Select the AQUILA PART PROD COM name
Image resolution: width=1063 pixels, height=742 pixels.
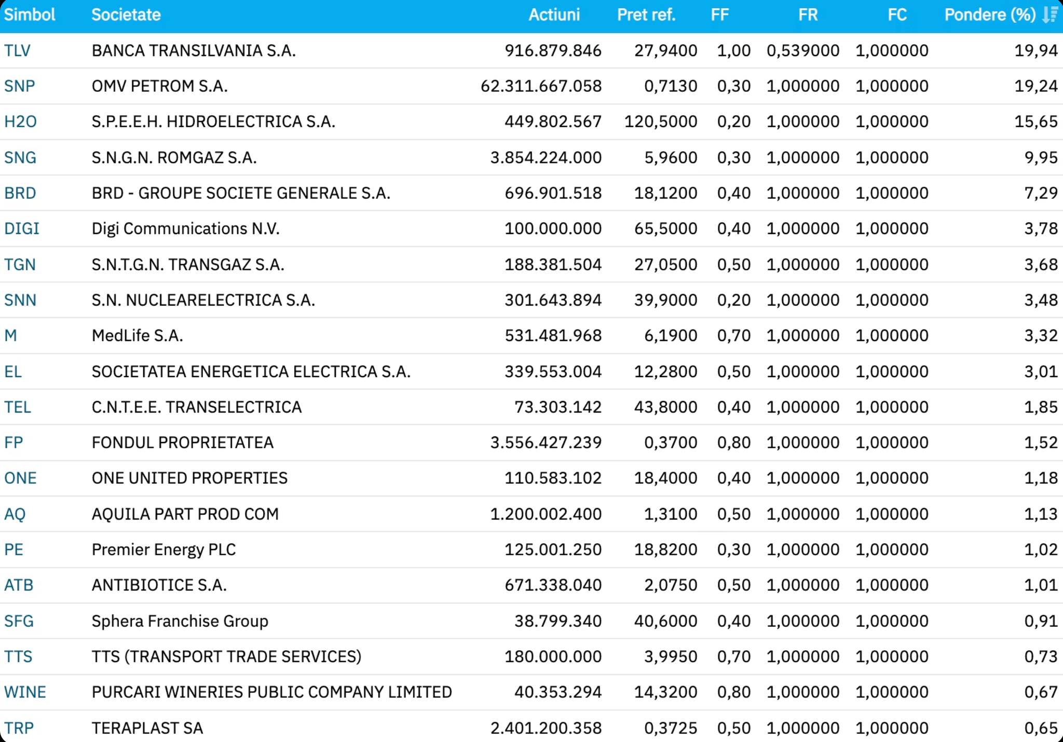(185, 514)
